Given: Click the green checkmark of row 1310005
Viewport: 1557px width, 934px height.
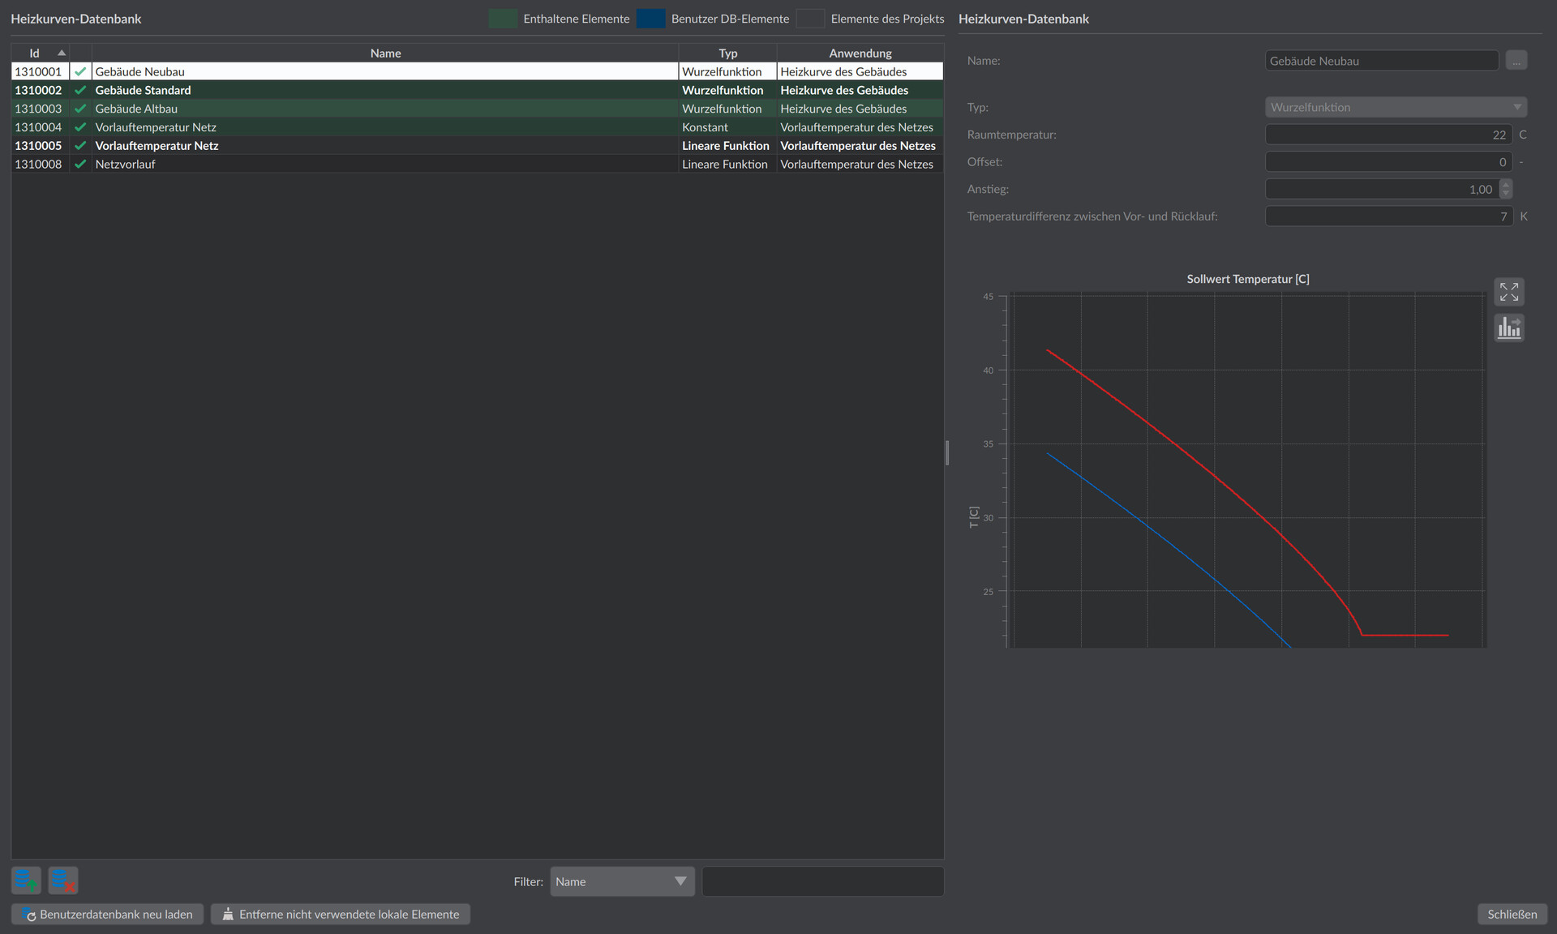Looking at the screenshot, I should click(80, 146).
